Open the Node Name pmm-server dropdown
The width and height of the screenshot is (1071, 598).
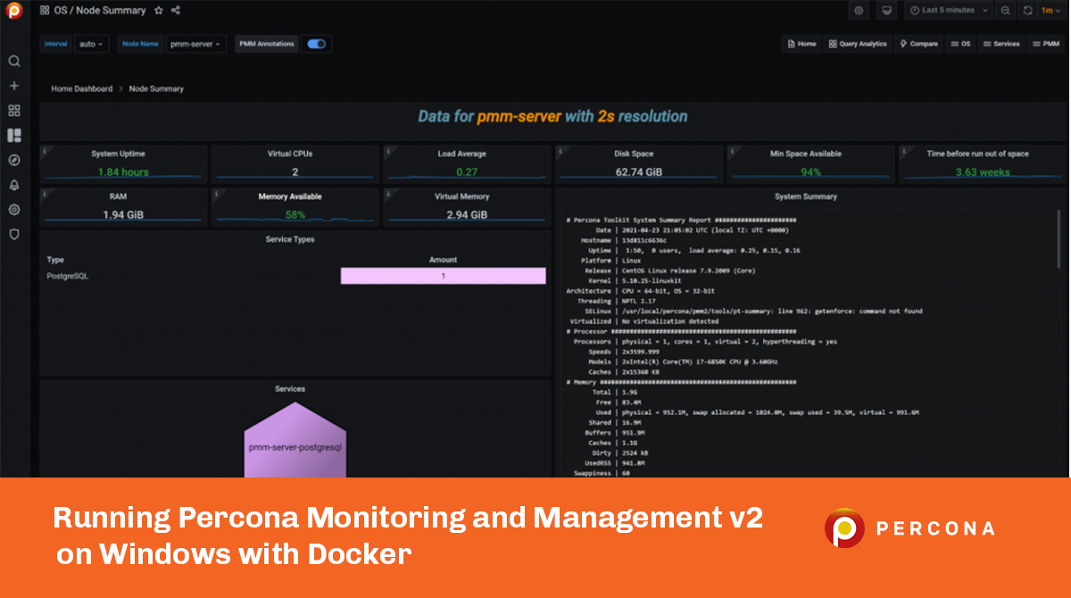195,44
